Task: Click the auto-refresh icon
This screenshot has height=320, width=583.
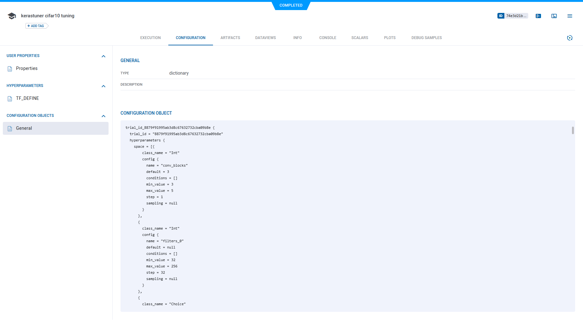Action: coord(570,37)
